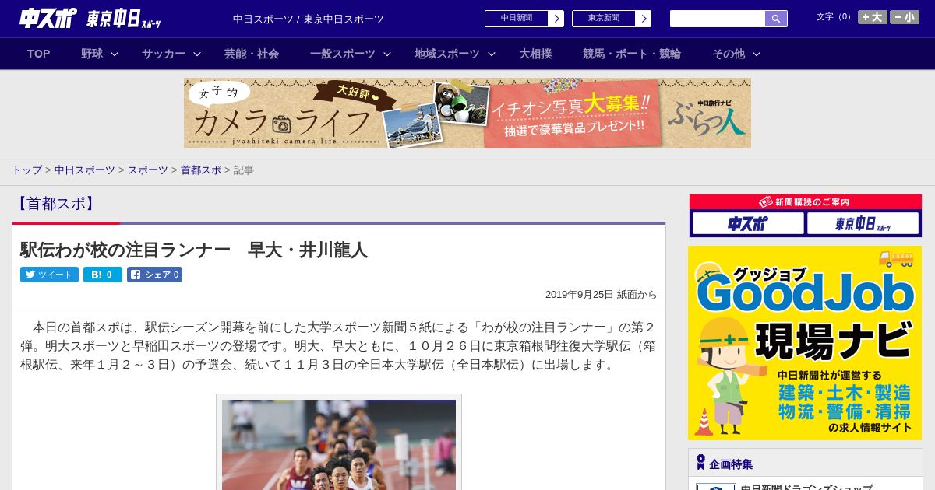Click the カメラライフ banner advertisement
Image resolution: width=935 pixels, height=490 pixels.
pyautogui.click(x=467, y=113)
